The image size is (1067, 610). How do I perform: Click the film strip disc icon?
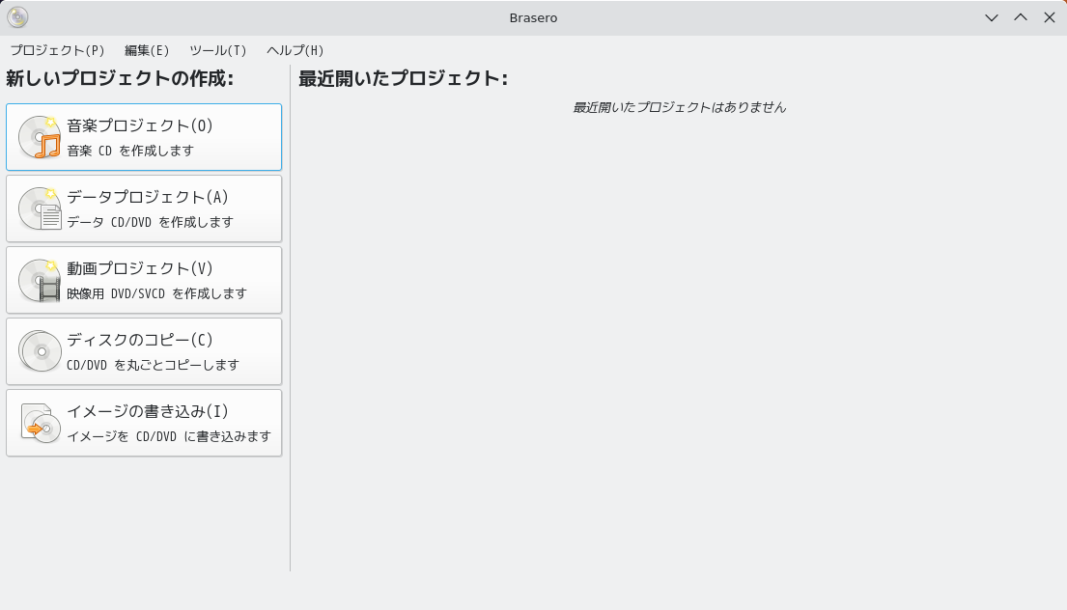[40, 280]
